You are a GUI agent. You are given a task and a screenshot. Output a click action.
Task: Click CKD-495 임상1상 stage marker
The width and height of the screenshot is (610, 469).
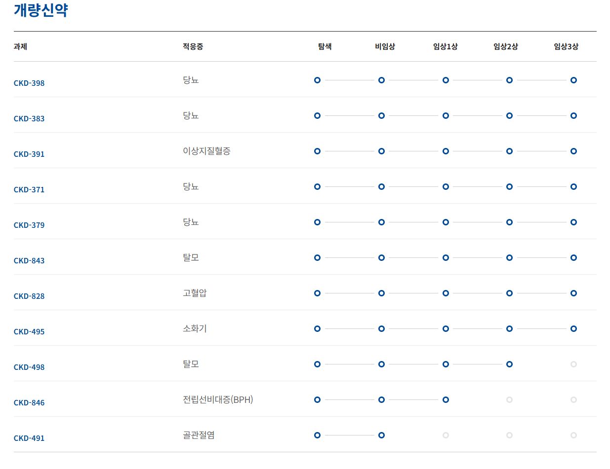click(446, 328)
